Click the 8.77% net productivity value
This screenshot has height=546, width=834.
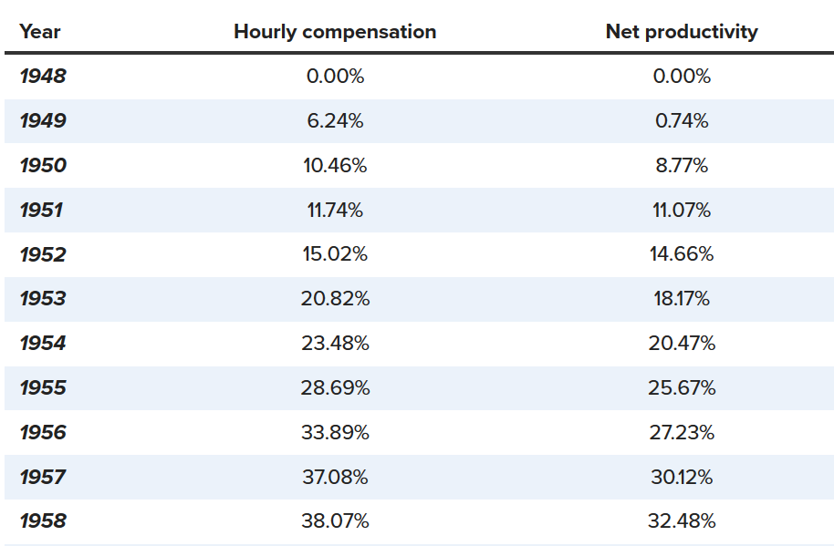pos(682,166)
